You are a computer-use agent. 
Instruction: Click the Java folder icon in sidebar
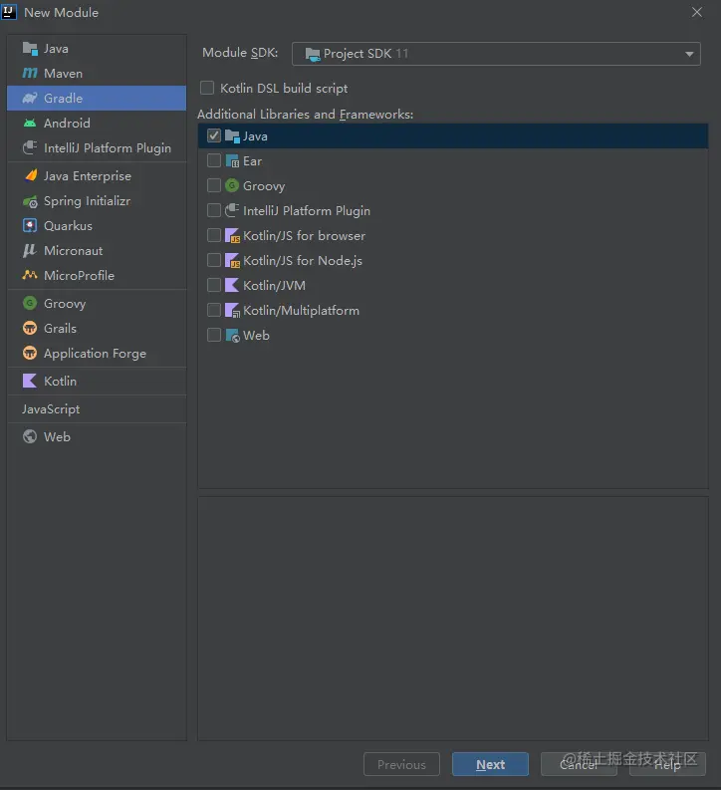point(30,49)
